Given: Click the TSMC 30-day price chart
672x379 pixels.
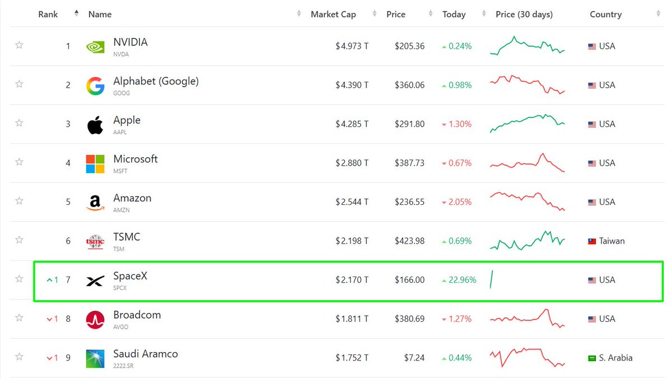Looking at the screenshot, I should tap(528, 241).
